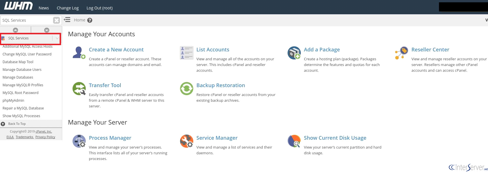Go to Home breadcrumb

79,20
